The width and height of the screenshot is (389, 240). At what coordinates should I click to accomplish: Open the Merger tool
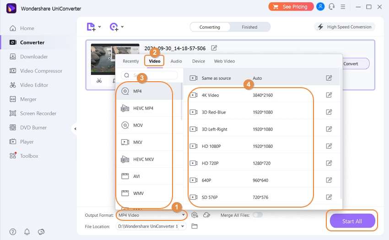tap(23, 99)
